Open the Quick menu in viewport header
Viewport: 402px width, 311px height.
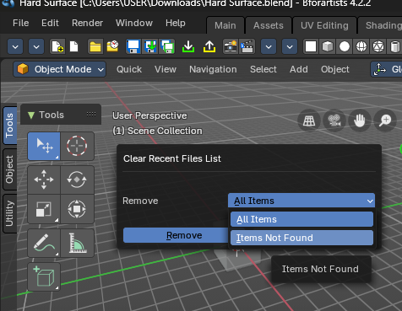pyautogui.click(x=129, y=69)
